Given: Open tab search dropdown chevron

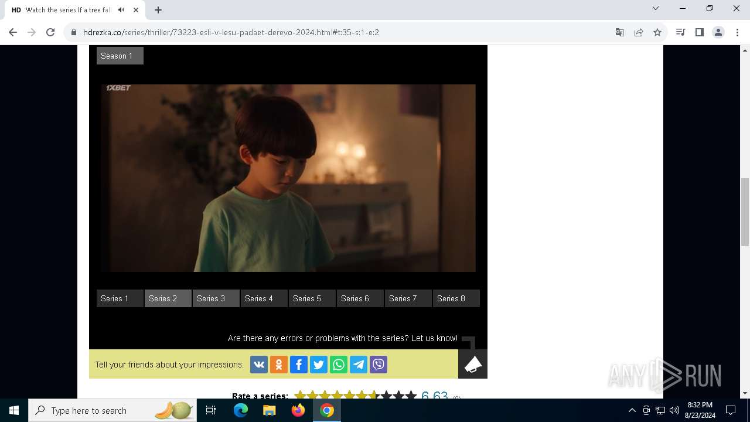Looking at the screenshot, I should point(656,8).
